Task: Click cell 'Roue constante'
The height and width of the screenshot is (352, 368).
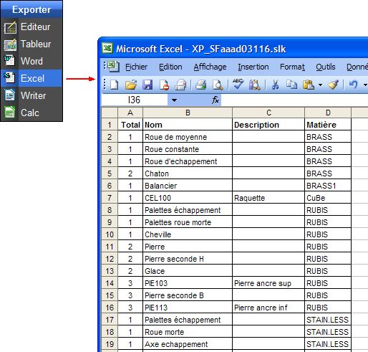Action: pos(188,149)
